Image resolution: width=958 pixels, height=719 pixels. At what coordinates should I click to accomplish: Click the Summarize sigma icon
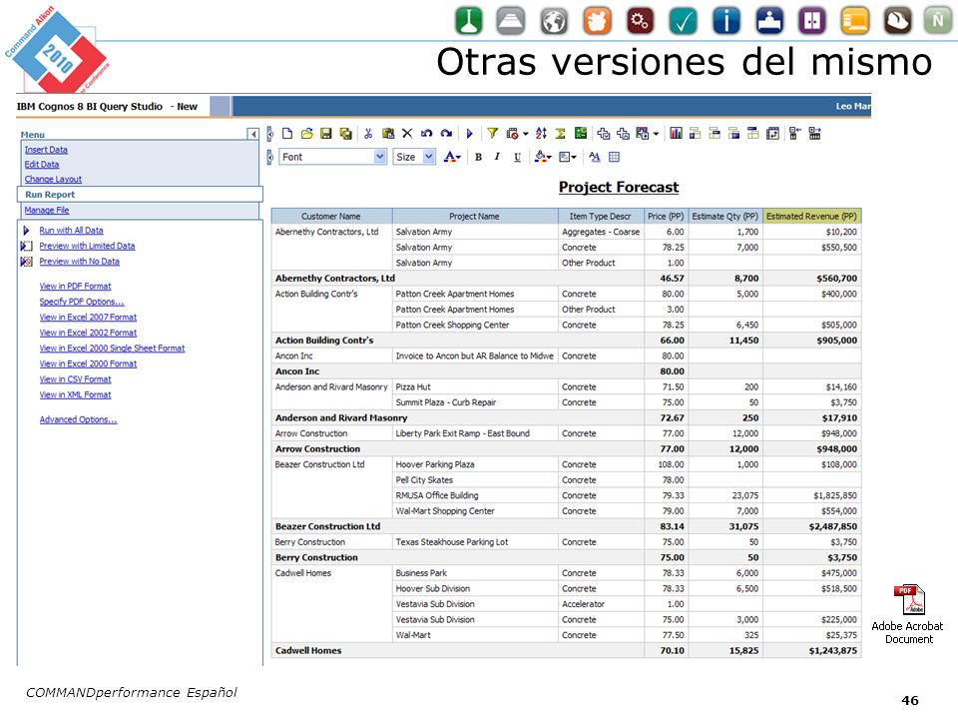click(x=560, y=133)
